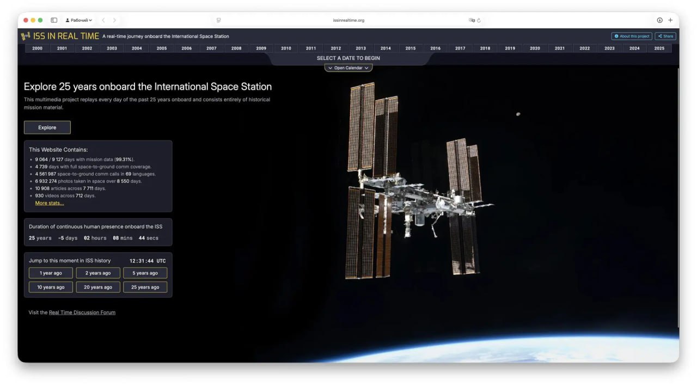The width and height of the screenshot is (697, 386).
Task: Click the reader icon left of address
Action: pos(218,20)
